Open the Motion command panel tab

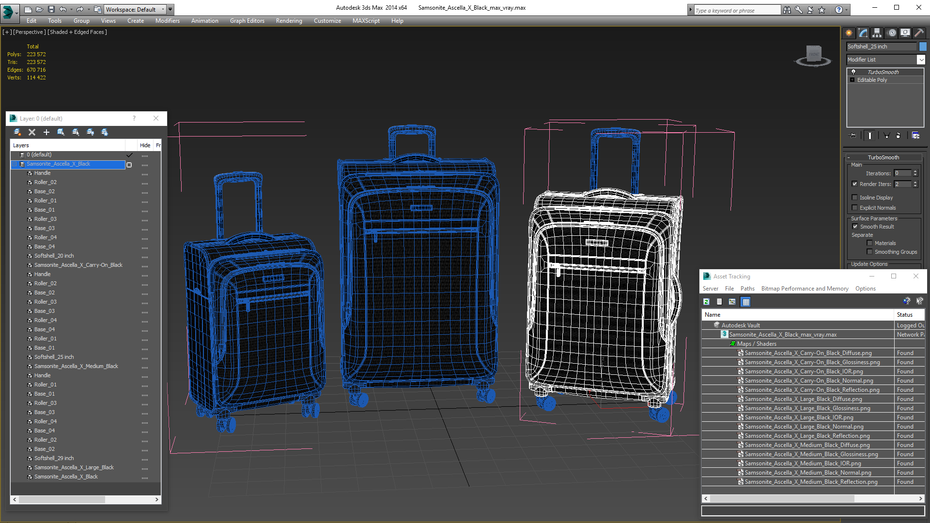tap(892, 33)
